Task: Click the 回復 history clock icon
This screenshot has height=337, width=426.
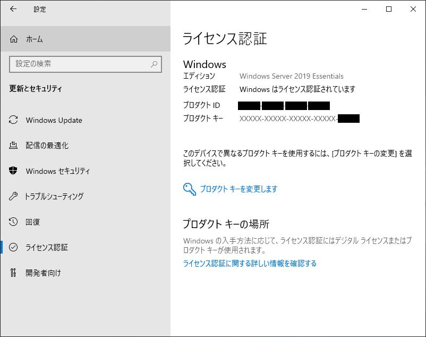Action: point(13,222)
